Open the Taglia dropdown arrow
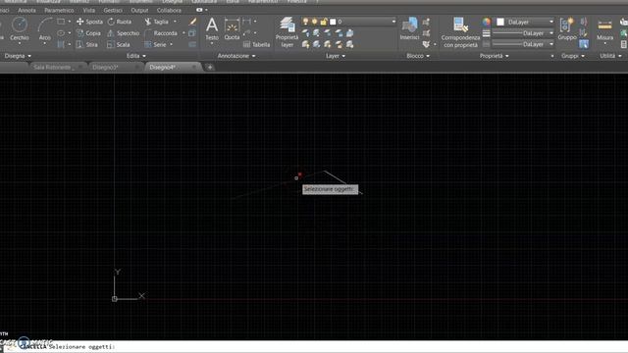Screen dimensions: 628x353 tap(175, 22)
